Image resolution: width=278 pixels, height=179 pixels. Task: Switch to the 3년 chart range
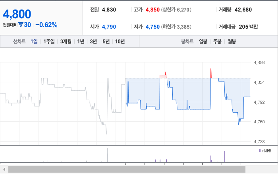coord(93,41)
